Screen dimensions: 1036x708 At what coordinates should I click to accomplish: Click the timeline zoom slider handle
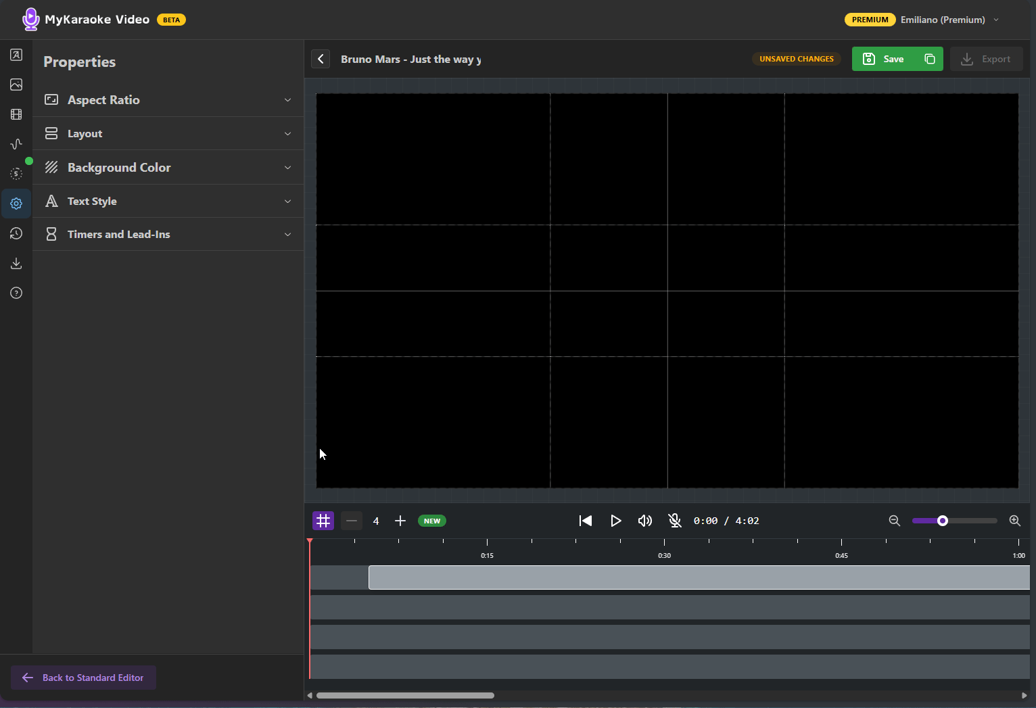[942, 521]
